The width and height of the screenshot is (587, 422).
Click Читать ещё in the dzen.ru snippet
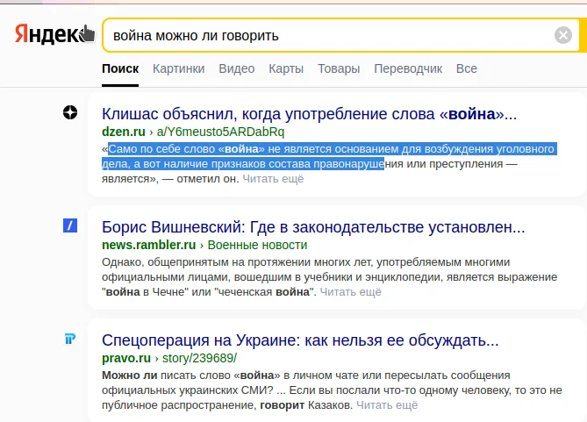(273, 179)
